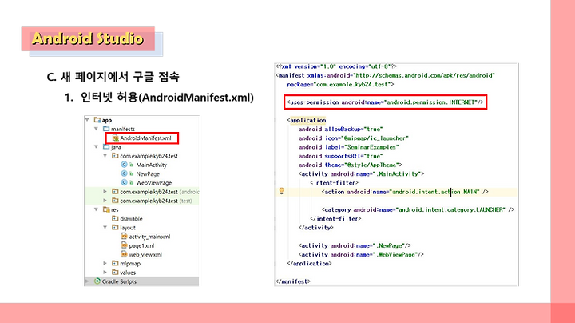
Task: Expand the com.example.kyb24.test (androidTest) package arrow
Action: tap(105, 192)
